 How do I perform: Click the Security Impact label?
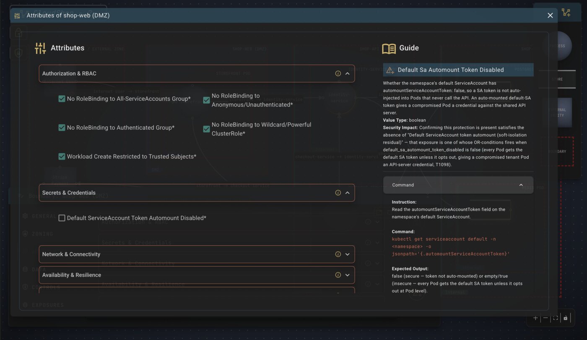pyautogui.click(x=400, y=128)
